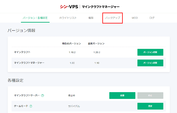The width and height of the screenshot is (177, 113).
Task: Click the シン・VPS logo
Action: pyautogui.click(x=69, y=7)
